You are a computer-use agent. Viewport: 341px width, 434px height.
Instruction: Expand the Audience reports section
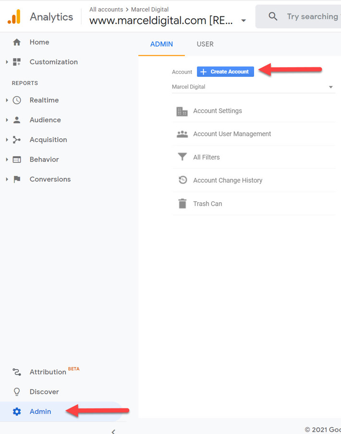coord(7,120)
